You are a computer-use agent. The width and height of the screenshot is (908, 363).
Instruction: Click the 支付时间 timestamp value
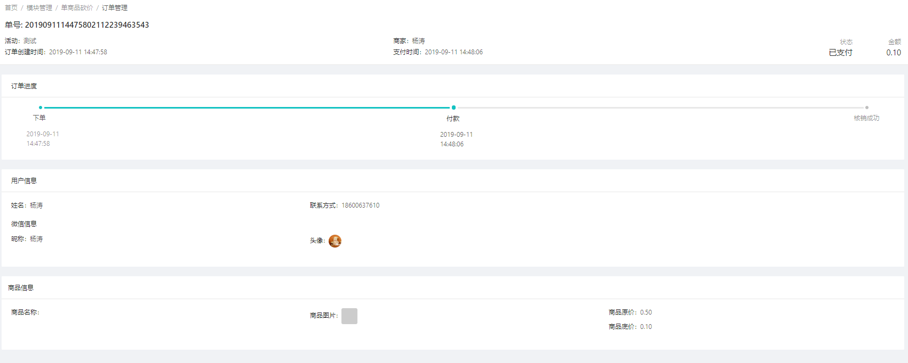(454, 52)
